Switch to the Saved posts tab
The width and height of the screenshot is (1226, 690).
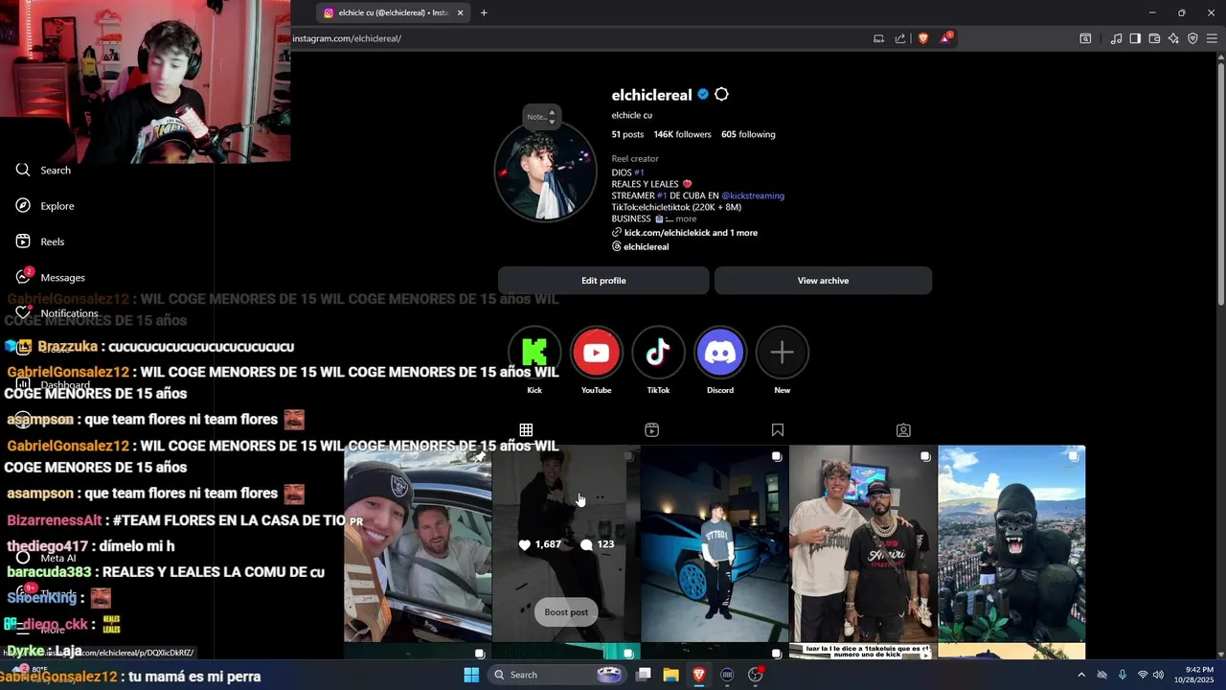tap(778, 430)
